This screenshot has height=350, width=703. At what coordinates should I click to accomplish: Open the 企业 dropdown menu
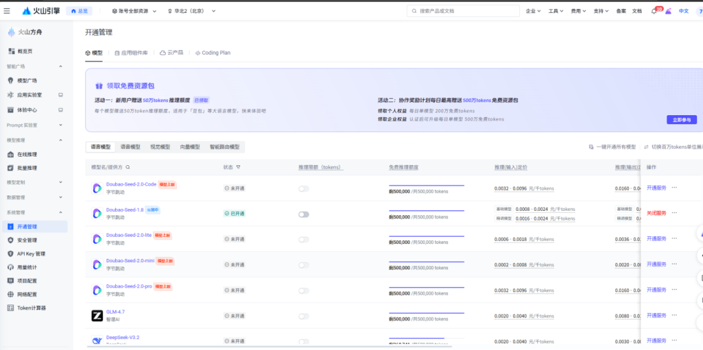point(533,11)
